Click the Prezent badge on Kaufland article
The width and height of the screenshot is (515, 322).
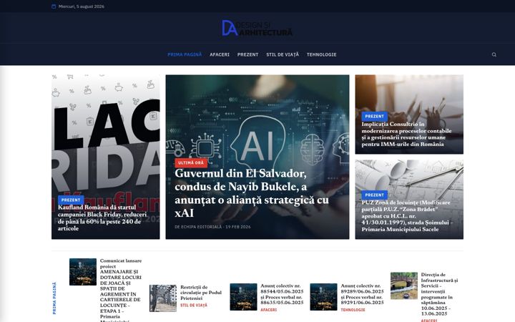pyautogui.click(x=71, y=200)
